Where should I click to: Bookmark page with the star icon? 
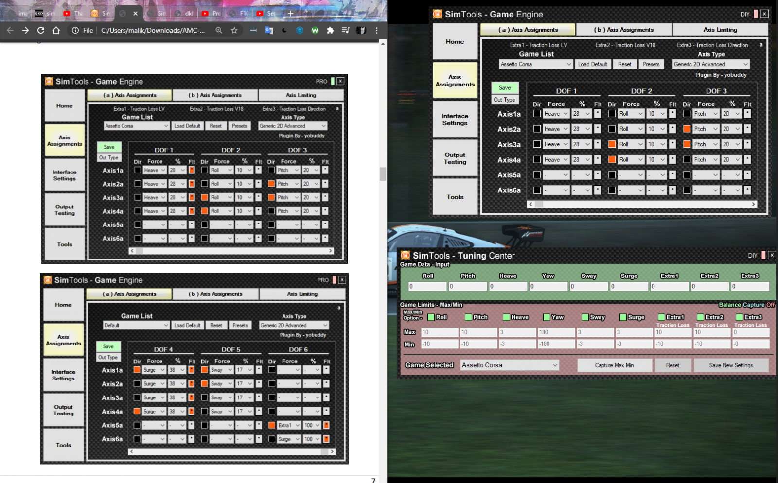click(234, 30)
